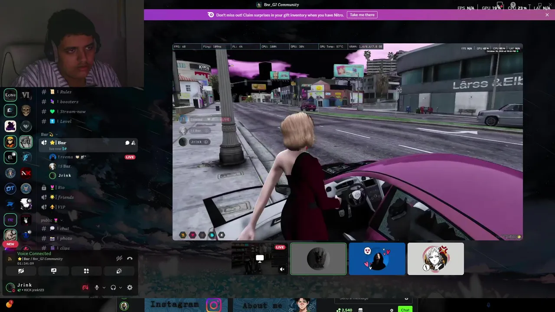Mute the microphone
555x312 pixels.
(97, 287)
